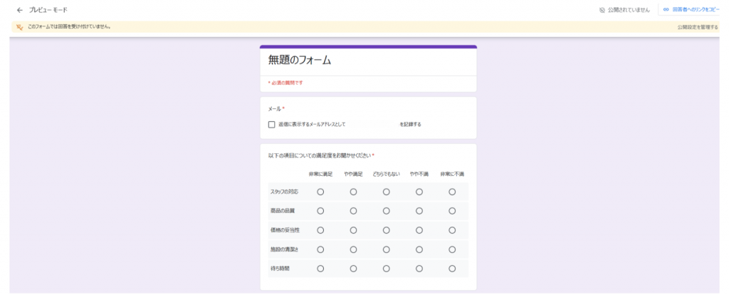Screen dimensions: 729x295
Task: Click the back arrow to exit preview mode
Action: point(19,10)
